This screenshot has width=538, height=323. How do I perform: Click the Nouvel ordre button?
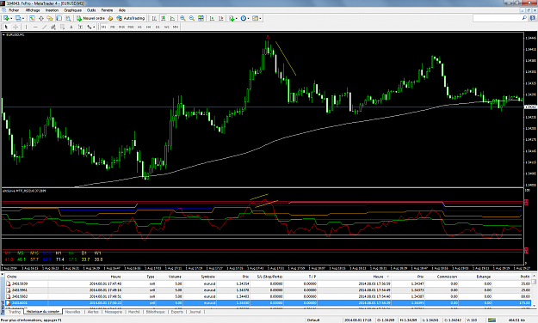coord(90,18)
